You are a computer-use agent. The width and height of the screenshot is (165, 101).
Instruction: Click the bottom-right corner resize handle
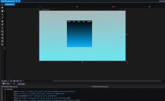click(x=126, y=61)
